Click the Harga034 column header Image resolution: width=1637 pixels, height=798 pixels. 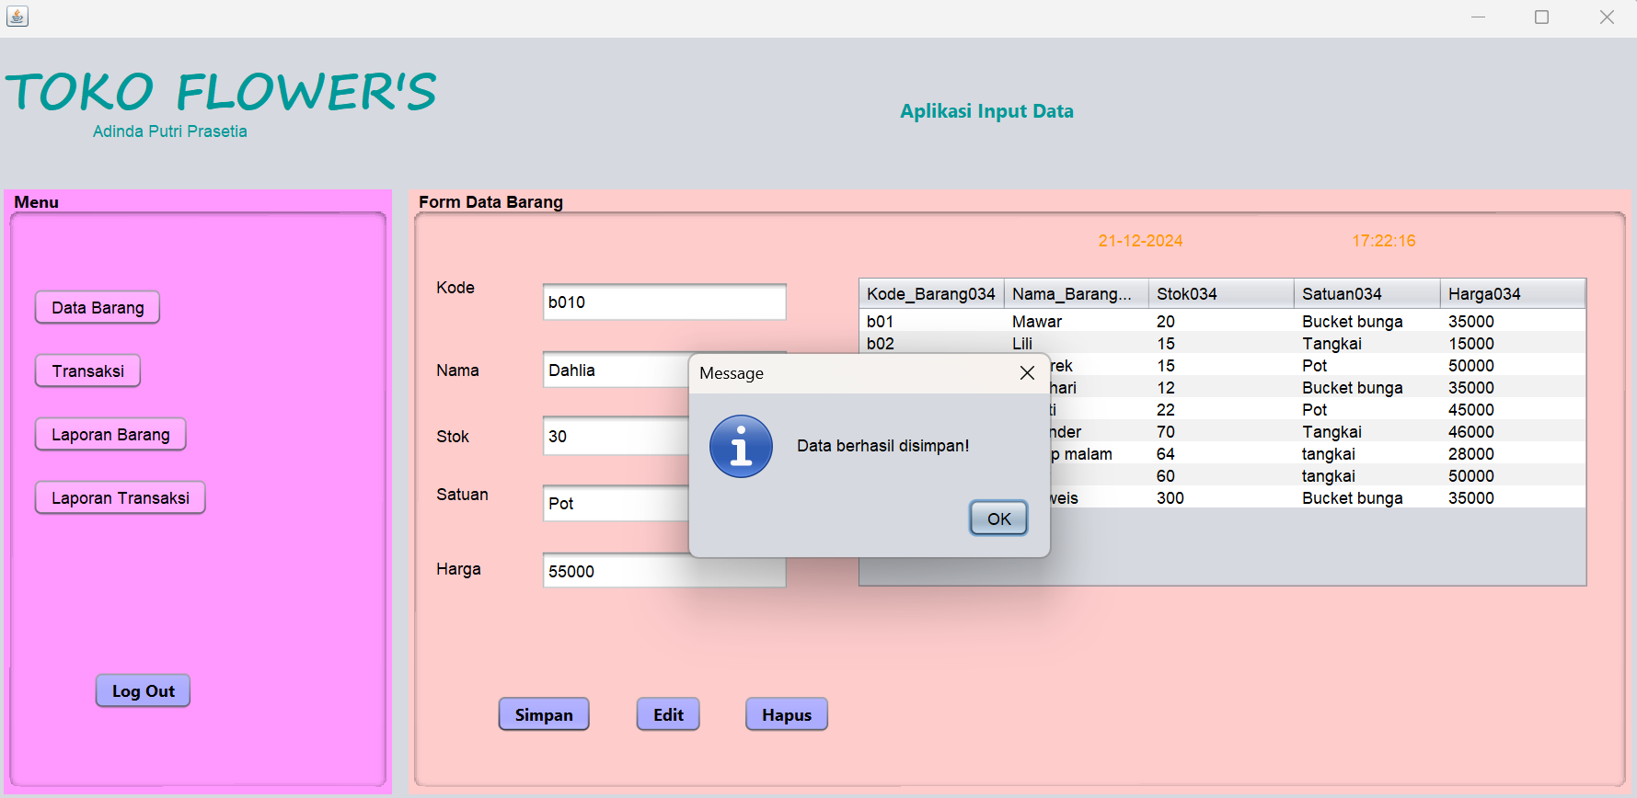pyautogui.click(x=1511, y=294)
